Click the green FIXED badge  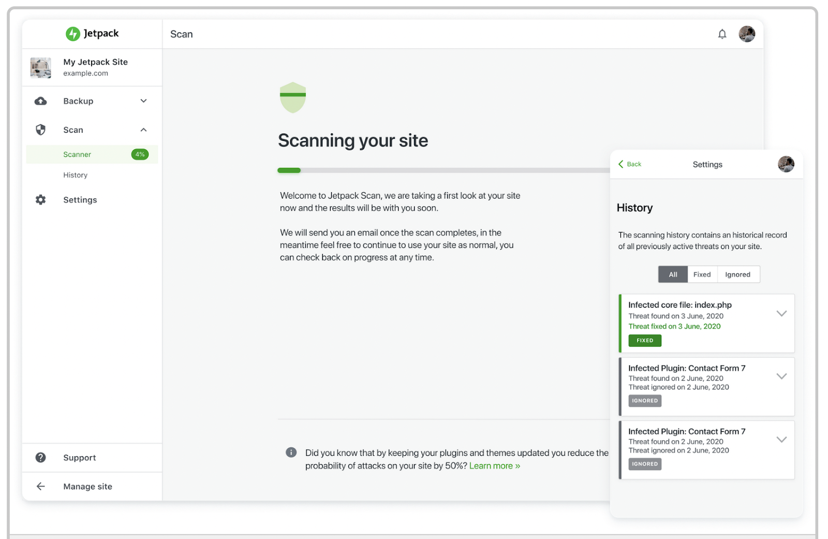[x=645, y=341]
